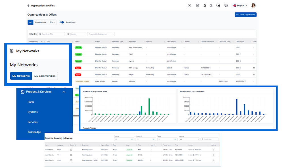Open the Knowledge menu item

click(34, 132)
